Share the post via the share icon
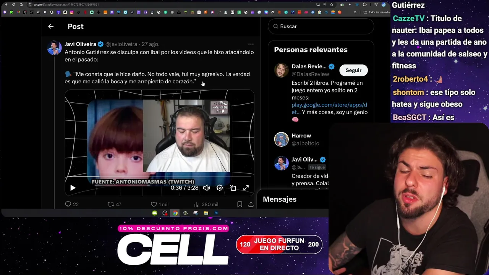Screen dimensions: 489x275 coord(251,204)
